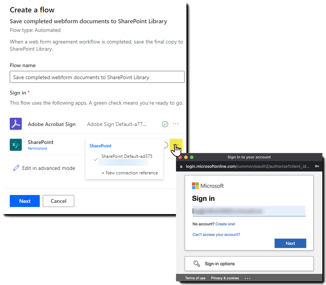Click the Flow name input field

tap(97, 77)
